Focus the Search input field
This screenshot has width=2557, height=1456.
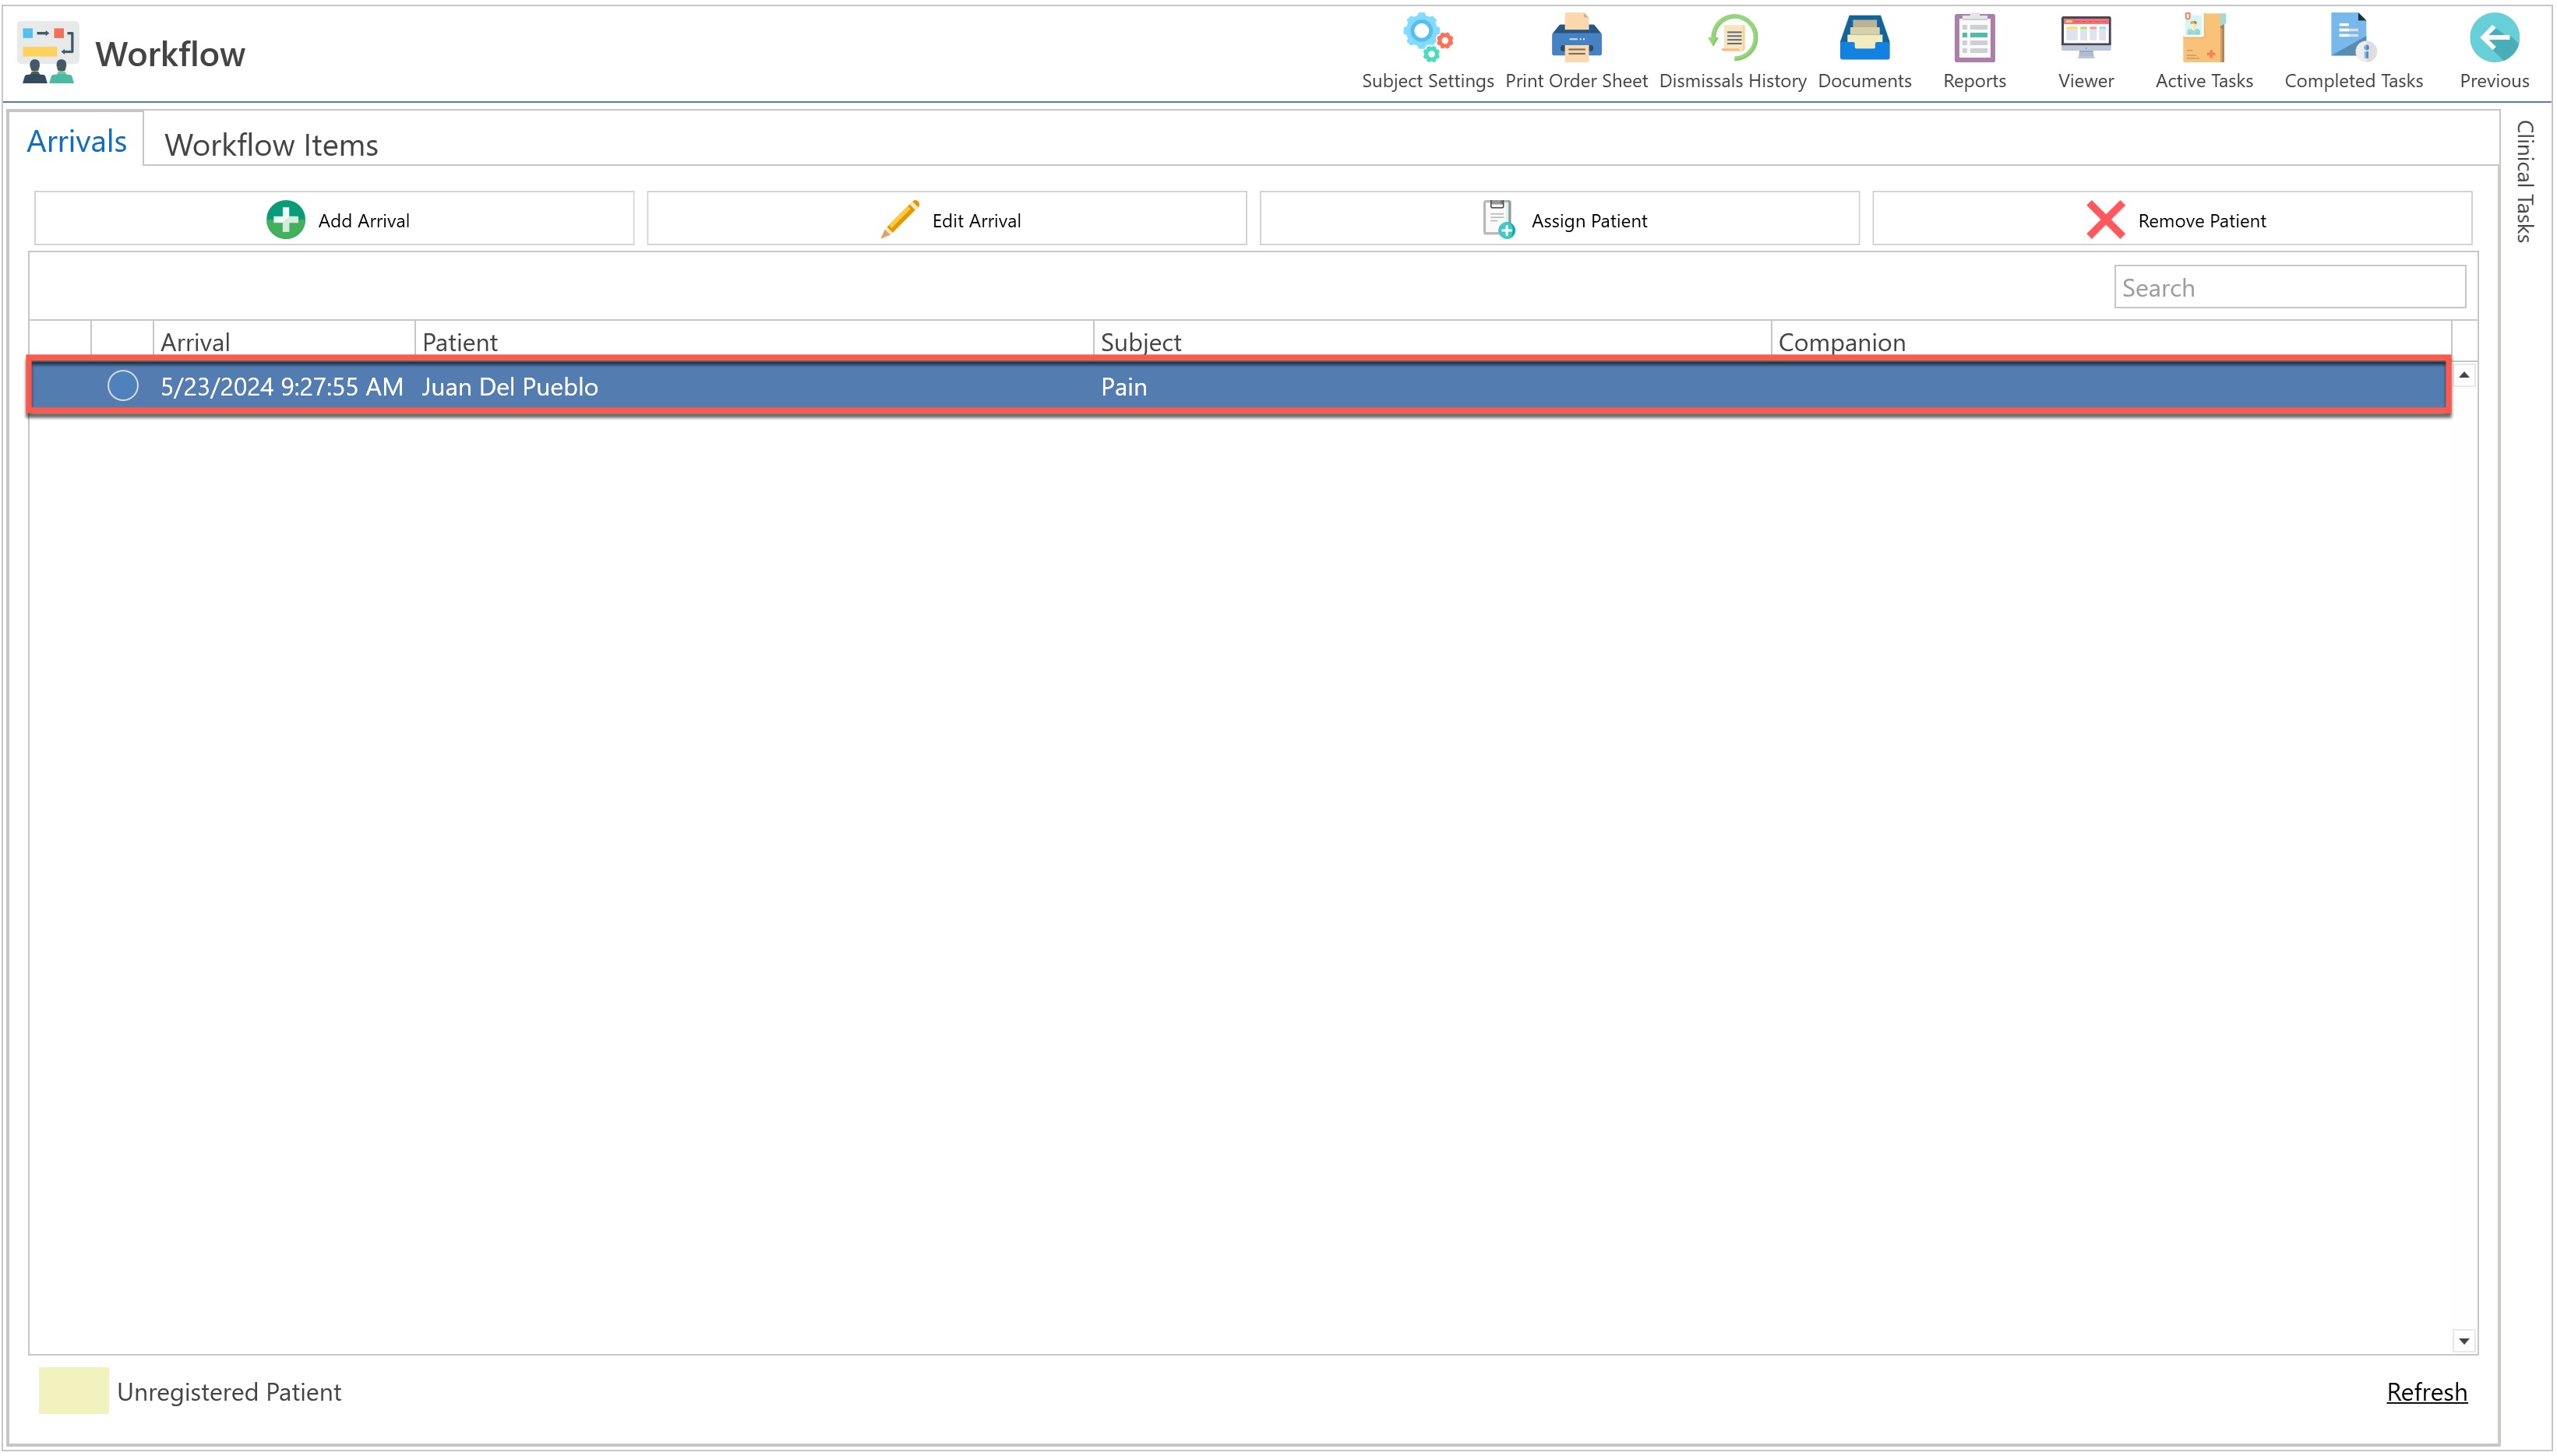tap(2289, 288)
